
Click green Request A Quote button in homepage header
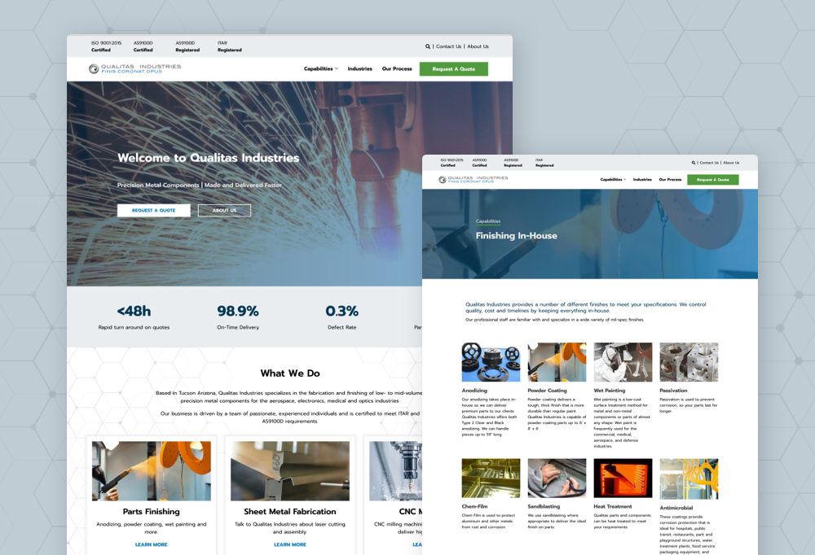(x=454, y=69)
